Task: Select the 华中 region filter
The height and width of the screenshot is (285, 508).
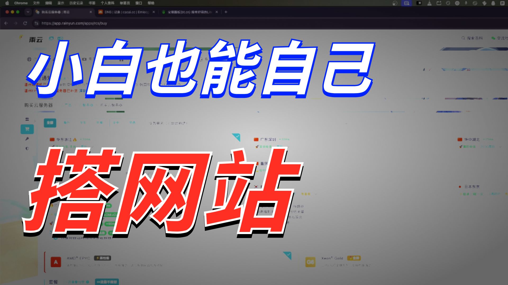Action: (116, 123)
